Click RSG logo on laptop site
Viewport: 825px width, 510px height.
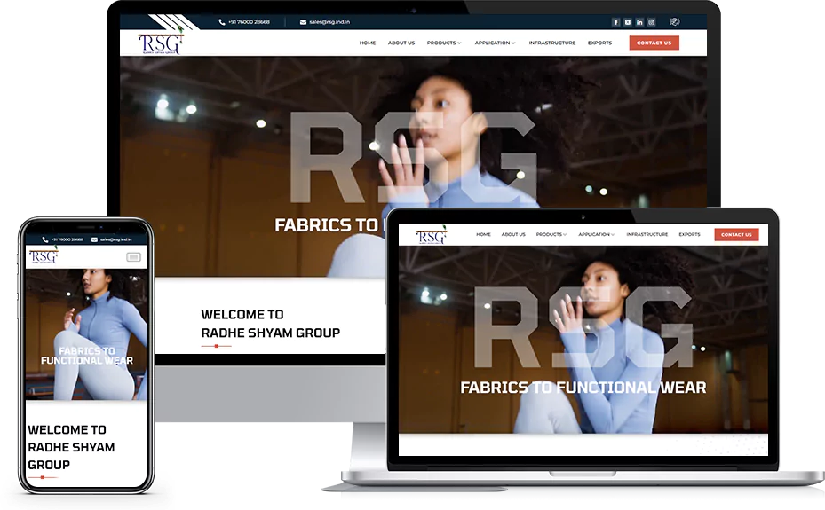point(432,235)
